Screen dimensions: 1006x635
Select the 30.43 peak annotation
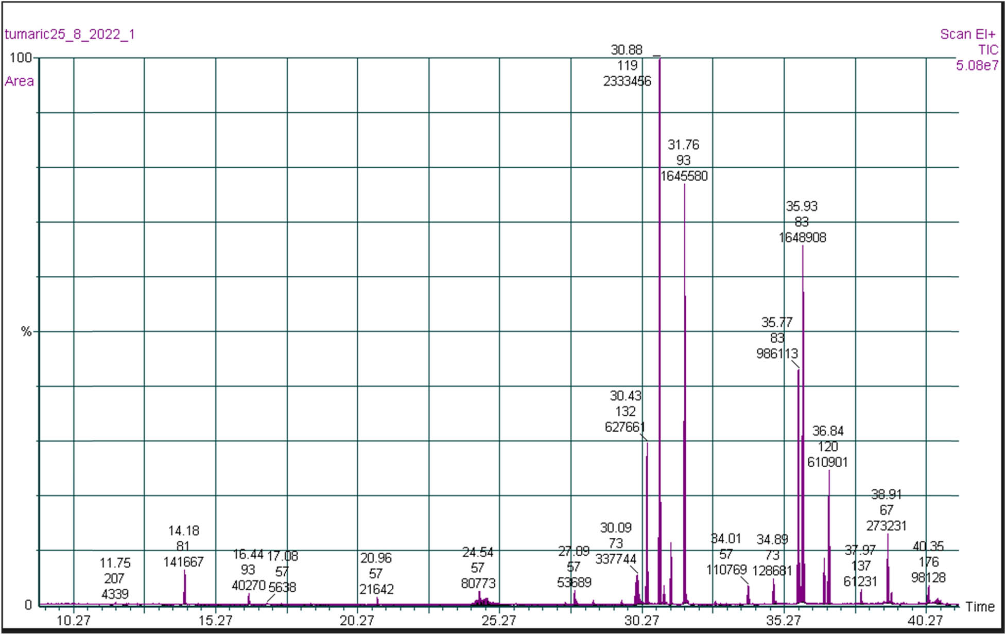tap(626, 396)
